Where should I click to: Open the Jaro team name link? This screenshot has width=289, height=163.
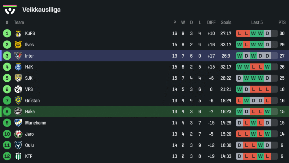(29, 134)
